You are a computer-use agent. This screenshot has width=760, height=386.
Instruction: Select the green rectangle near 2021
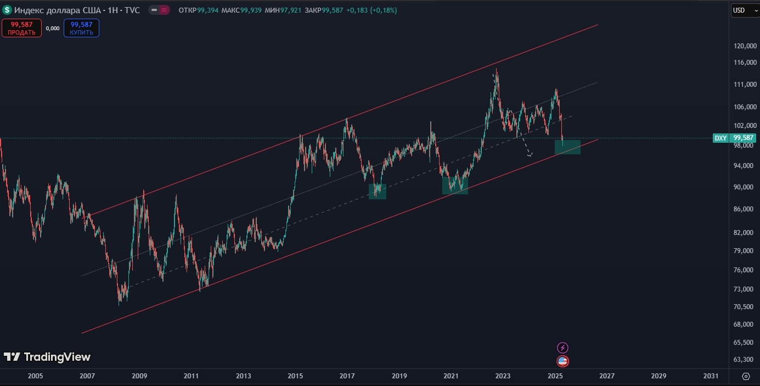(455, 186)
